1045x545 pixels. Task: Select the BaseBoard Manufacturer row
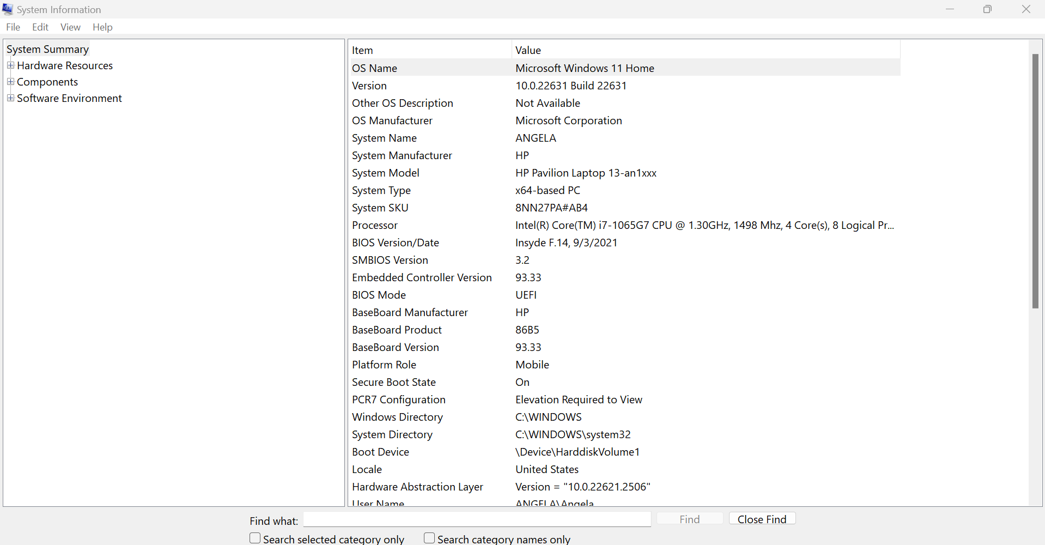point(624,312)
